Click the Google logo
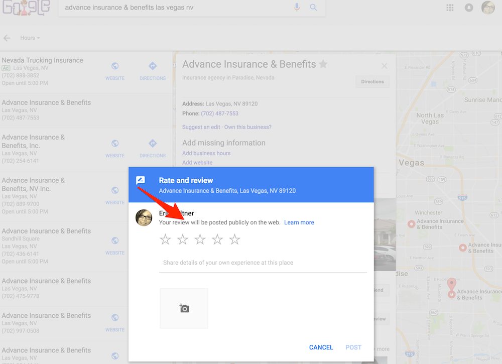Image resolution: width=502 pixels, height=364 pixels. pos(26,8)
